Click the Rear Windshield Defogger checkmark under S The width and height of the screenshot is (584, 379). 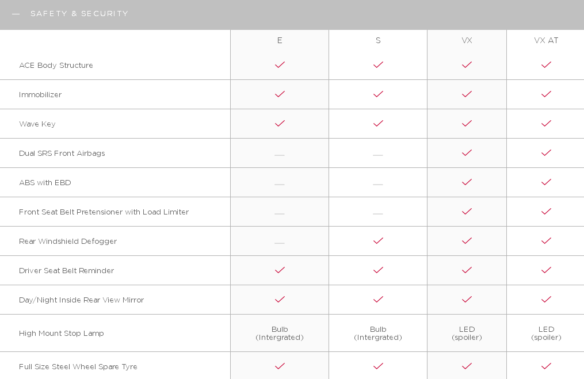click(378, 241)
